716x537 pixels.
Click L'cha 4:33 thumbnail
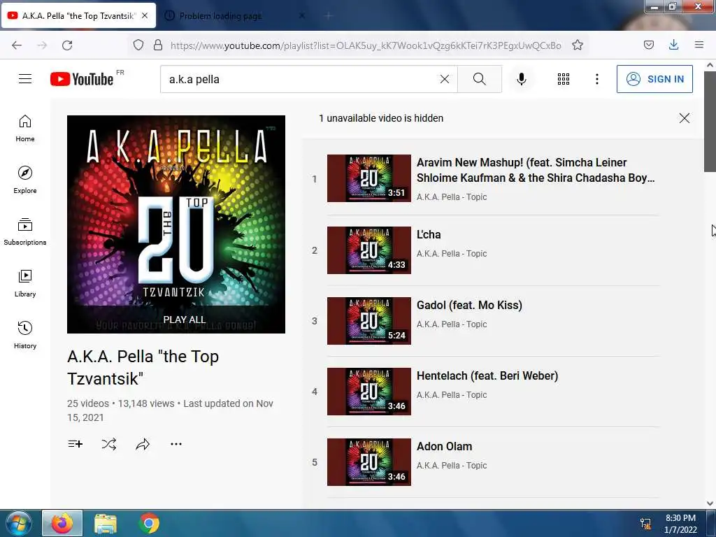click(369, 250)
